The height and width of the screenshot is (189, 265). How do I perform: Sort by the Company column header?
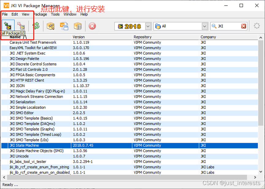pyautogui.click(x=229, y=37)
